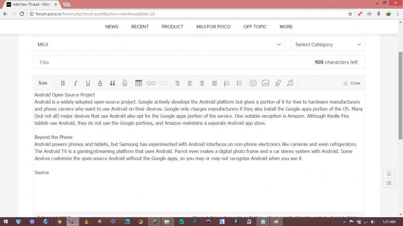Create a numbered list
Screen dimensions: 403x226
coord(226,83)
